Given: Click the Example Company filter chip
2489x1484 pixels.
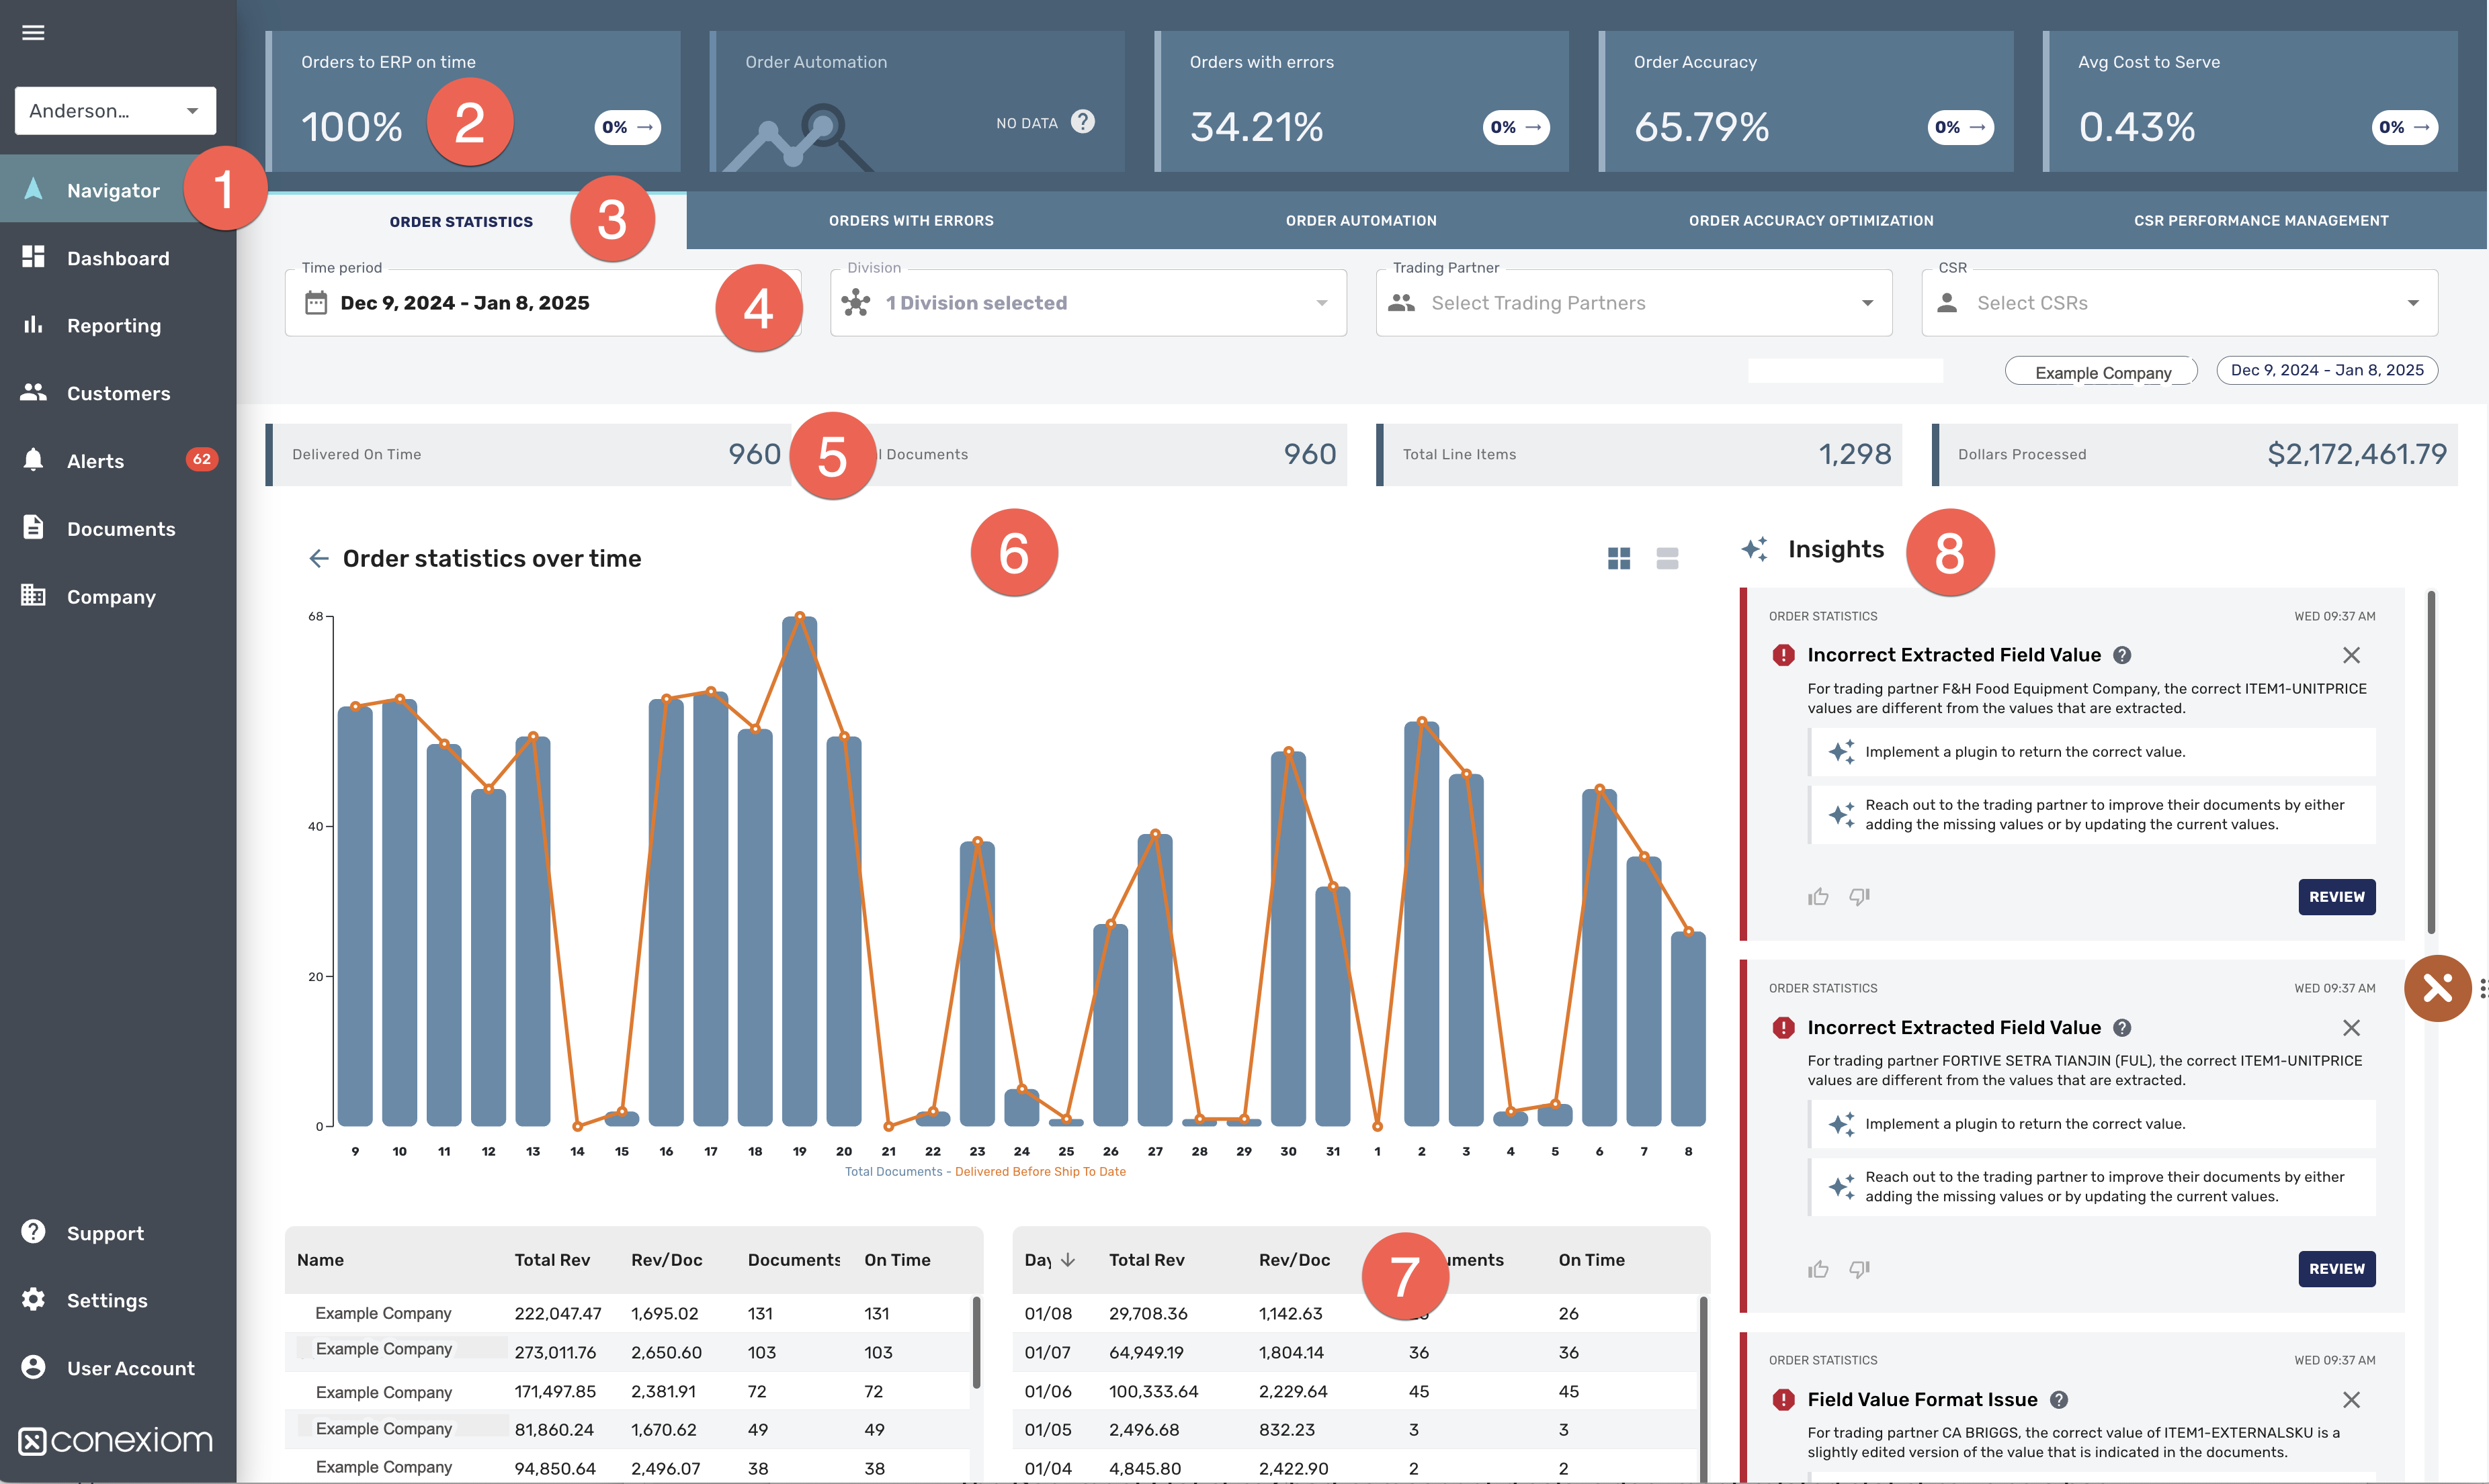Looking at the screenshot, I should 2102,372.
